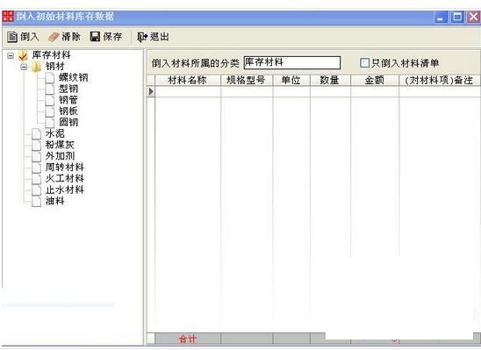The width and height of the screenshot is (481, 350).
Task: Click the 倒入 button label
Action: (30, 37)
